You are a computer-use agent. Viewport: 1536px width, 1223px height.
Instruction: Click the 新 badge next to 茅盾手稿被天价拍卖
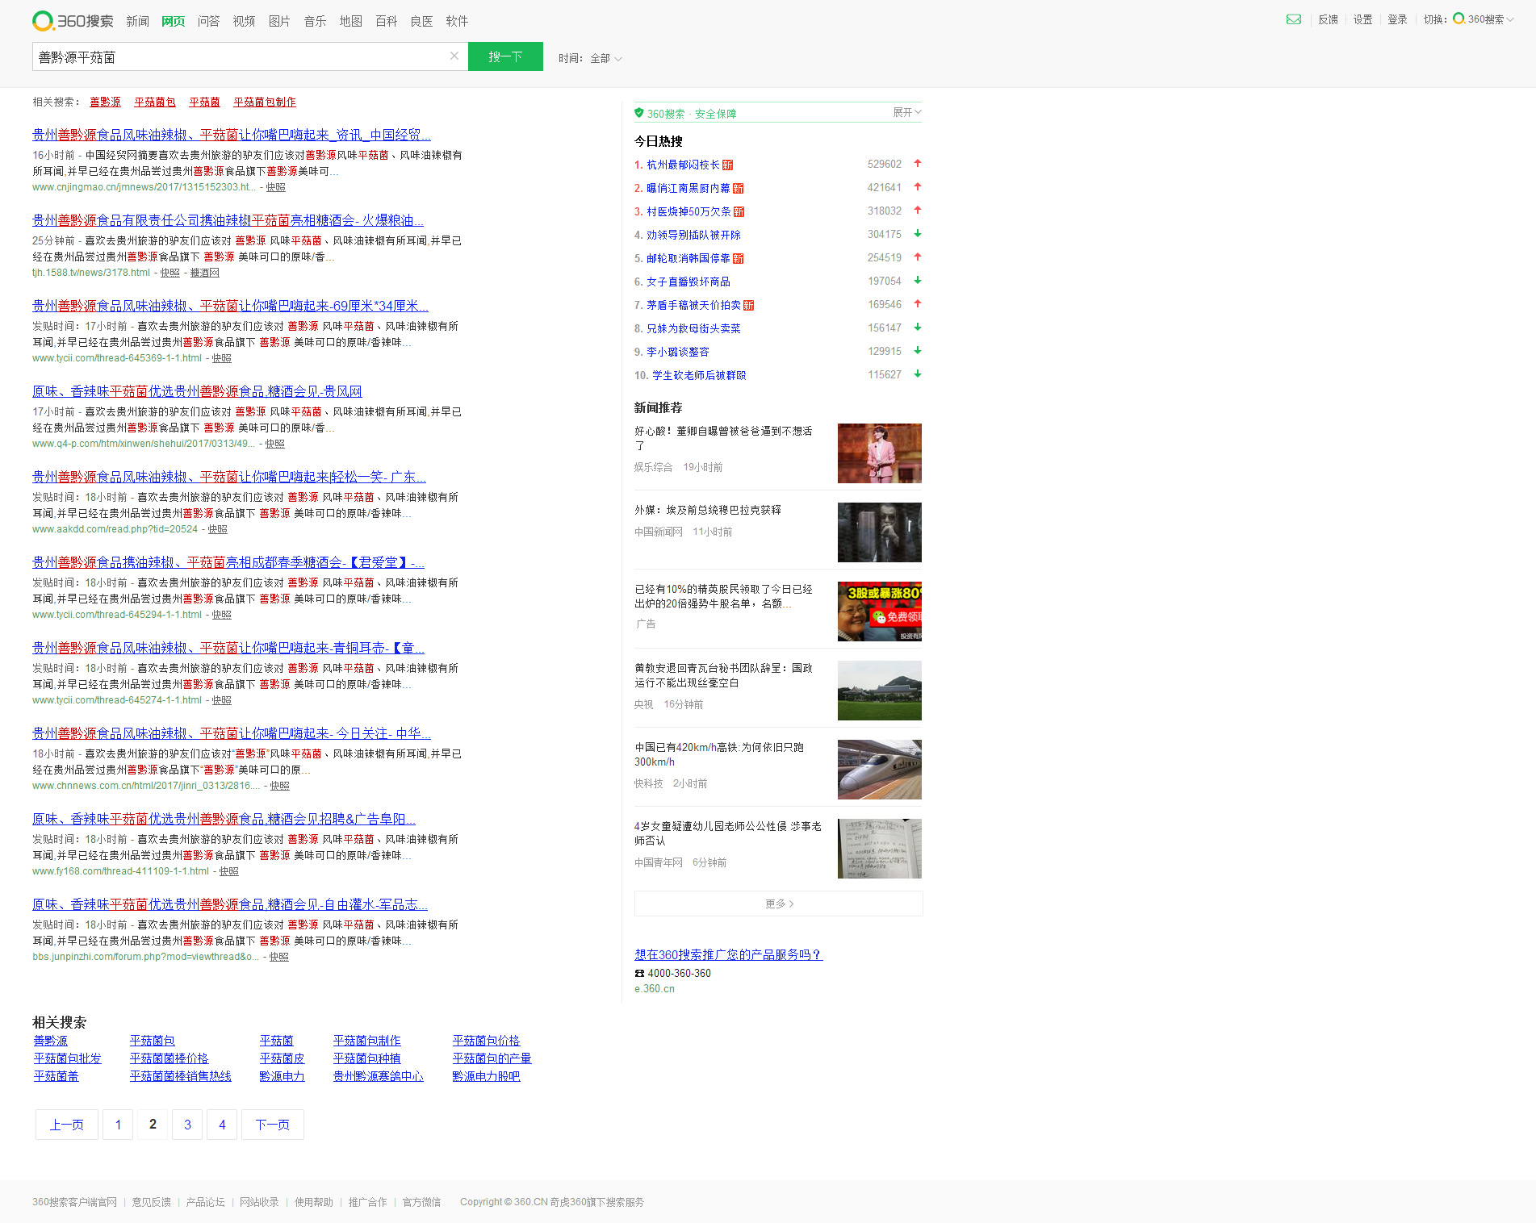point(749,305)
